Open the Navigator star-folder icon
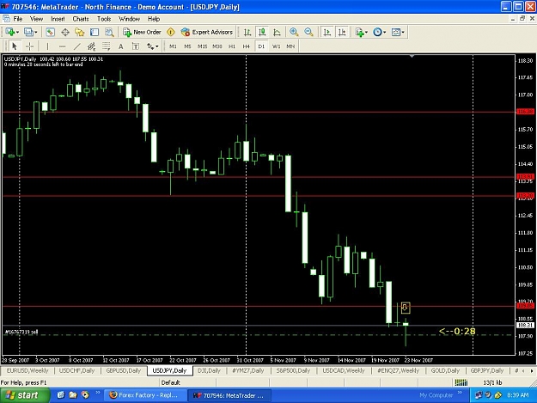 [x=80, y=32]
